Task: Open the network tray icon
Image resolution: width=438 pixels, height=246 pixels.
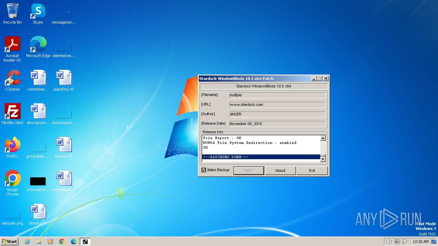Action: click(397, 242)
